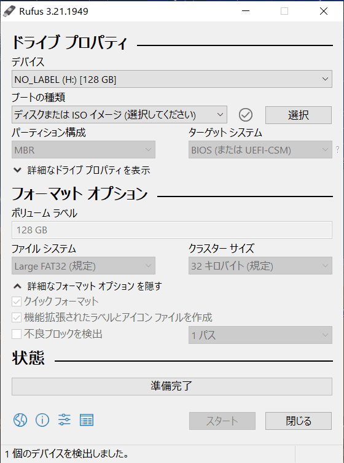
Task: Click the 準備完了 progress bar
Action: [x=172, y=386]
